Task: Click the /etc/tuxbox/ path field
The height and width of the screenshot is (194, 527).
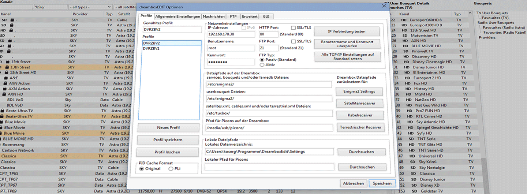Action: click(269, 113)
